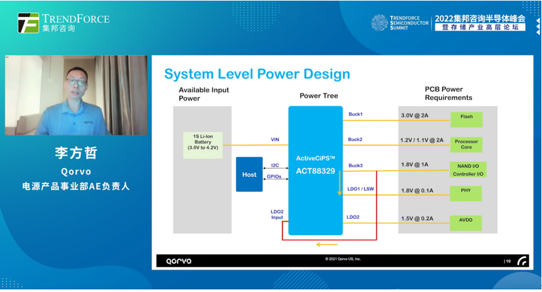Click the 'LDO2' output label
Screen dimensions: 542x292
tap(353, 217)
